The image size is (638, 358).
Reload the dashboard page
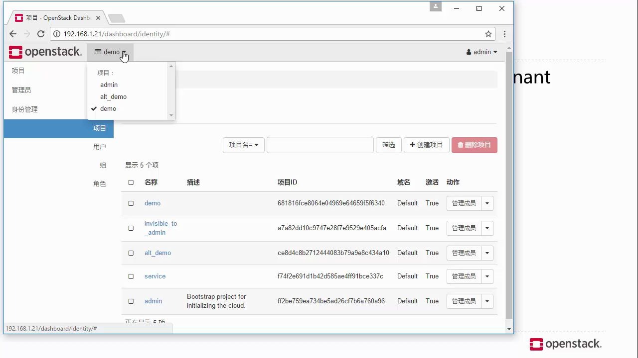(x=41, y=34)
